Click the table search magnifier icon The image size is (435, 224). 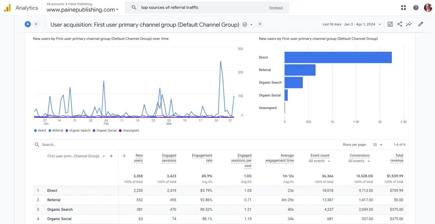(37, 145)
